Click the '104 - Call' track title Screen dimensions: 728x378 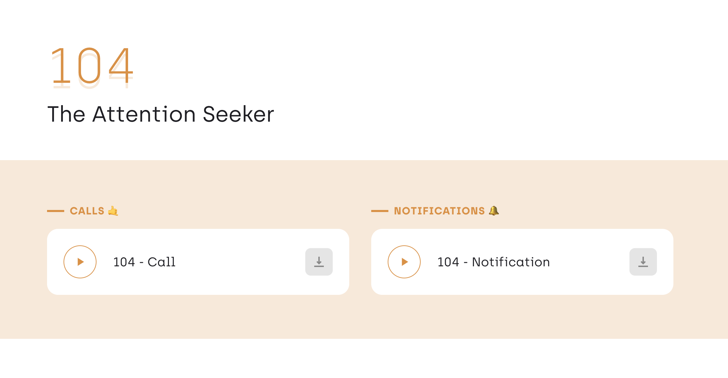(144, 262)
